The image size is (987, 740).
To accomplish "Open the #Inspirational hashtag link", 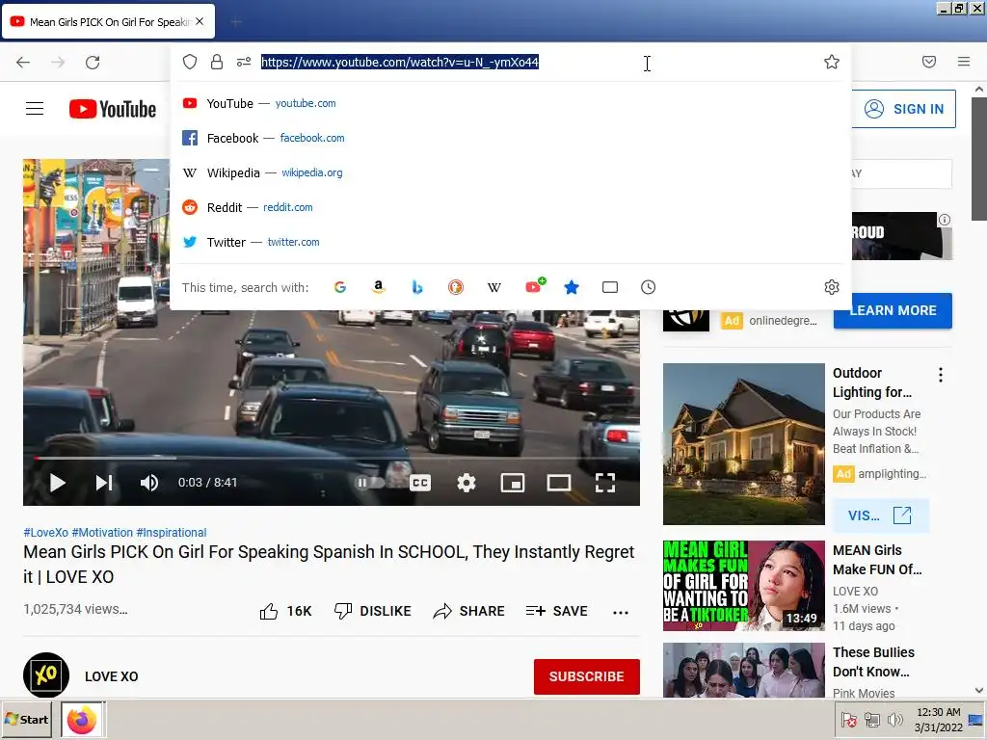I will coord(172,532).
